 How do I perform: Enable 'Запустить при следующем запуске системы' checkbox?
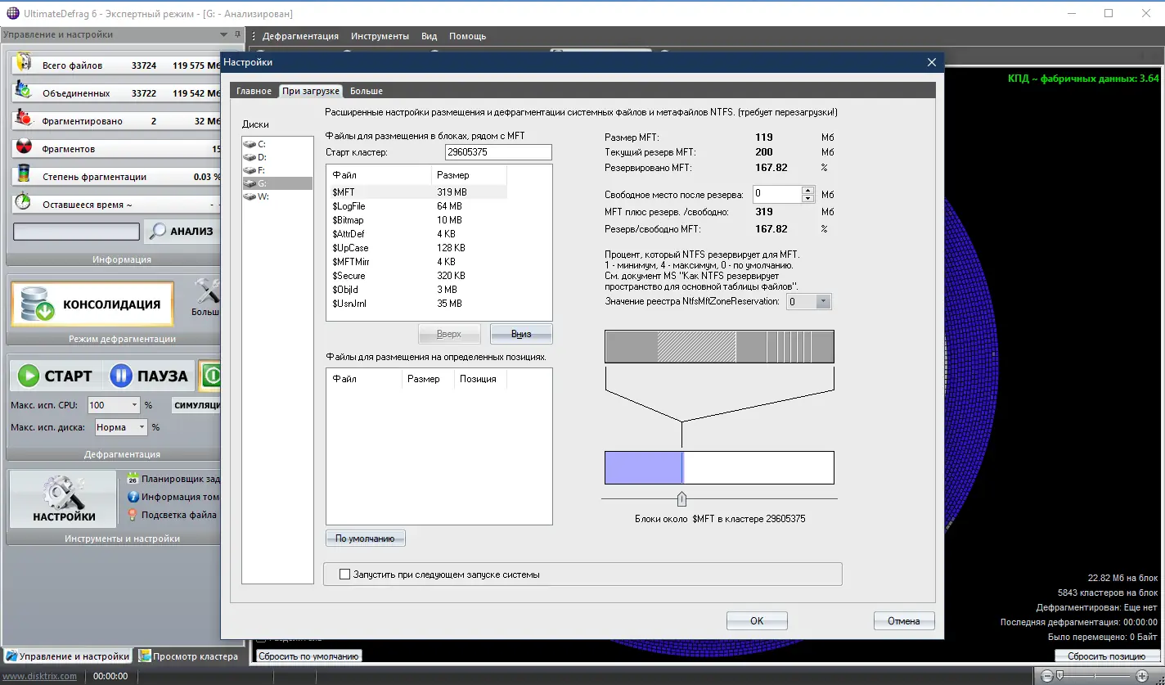point(344,575)
